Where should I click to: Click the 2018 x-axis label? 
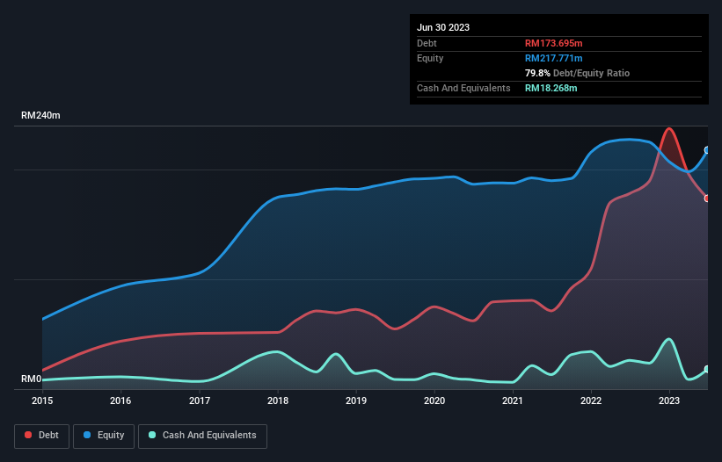[278, 401]
